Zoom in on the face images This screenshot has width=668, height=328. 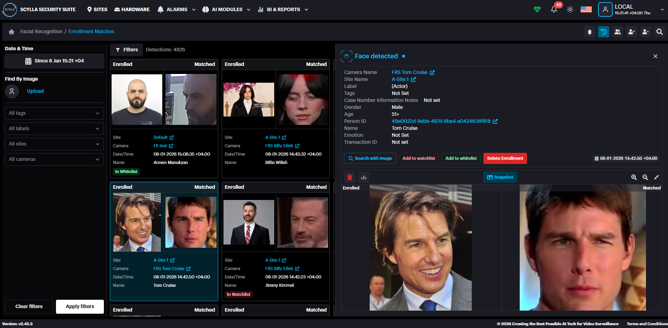(634, 177)
